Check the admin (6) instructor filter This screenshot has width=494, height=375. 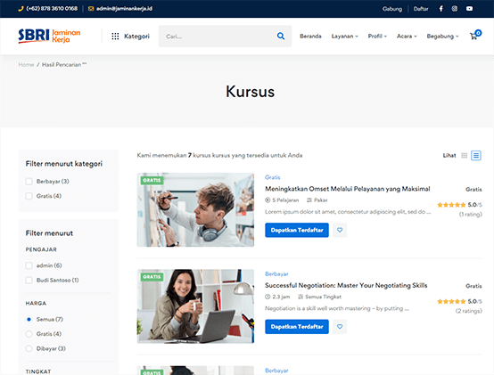click(29, 265)
